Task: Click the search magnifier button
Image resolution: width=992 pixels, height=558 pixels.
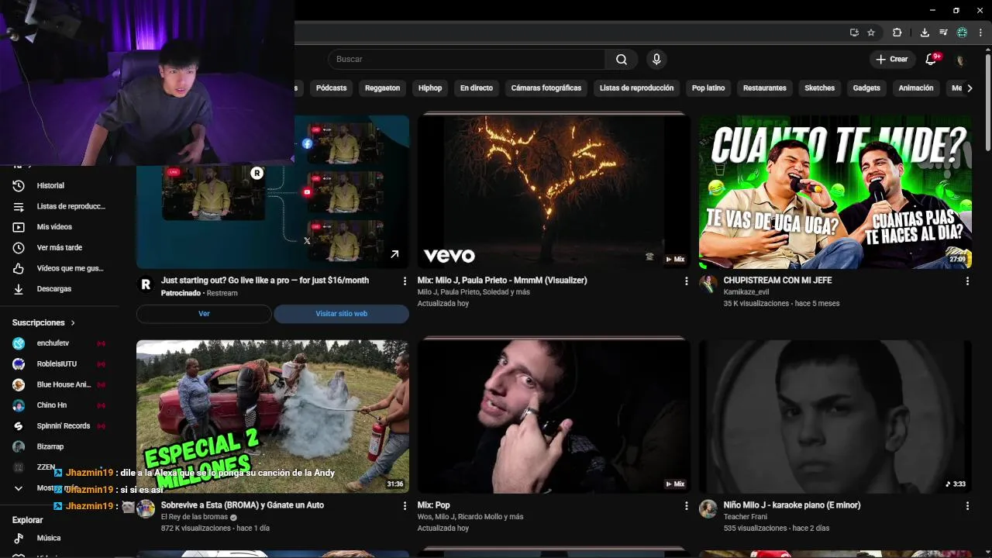Action: point(622,59)
